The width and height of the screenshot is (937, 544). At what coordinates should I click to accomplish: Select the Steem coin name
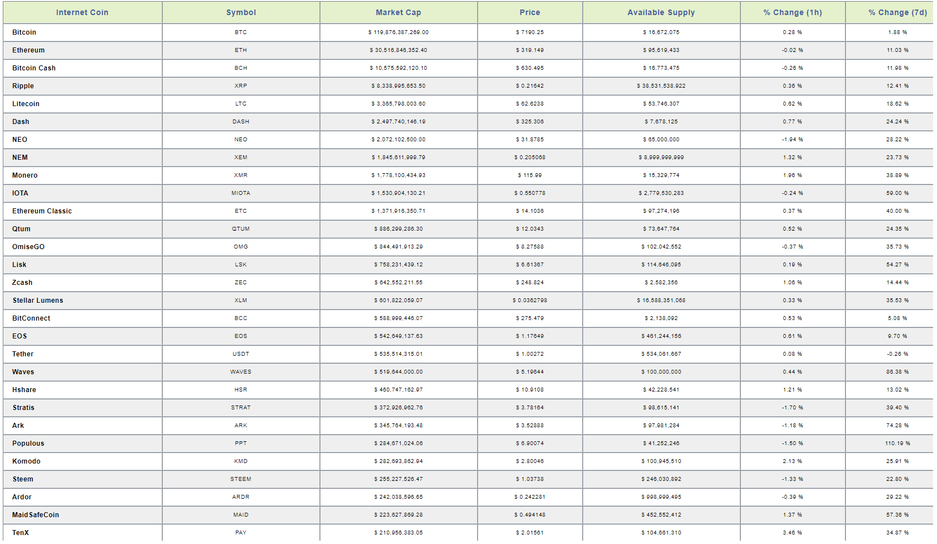23,479
